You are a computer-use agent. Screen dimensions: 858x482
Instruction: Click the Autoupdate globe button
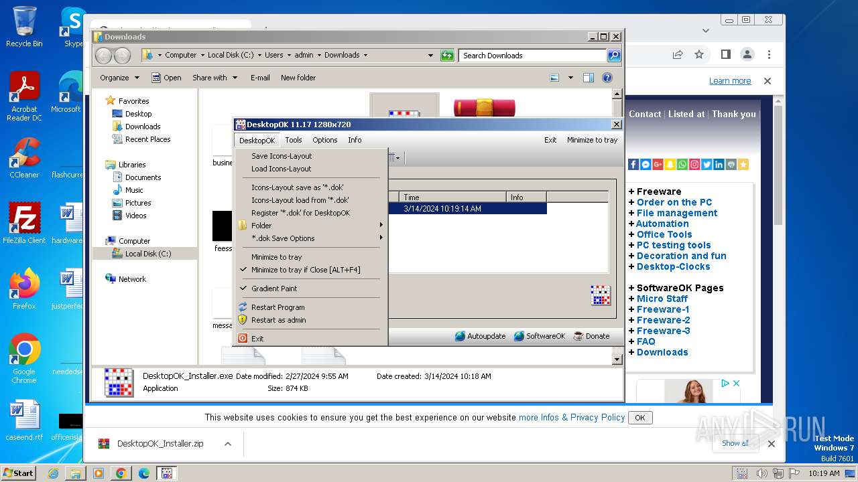click(x=480, y=336)
